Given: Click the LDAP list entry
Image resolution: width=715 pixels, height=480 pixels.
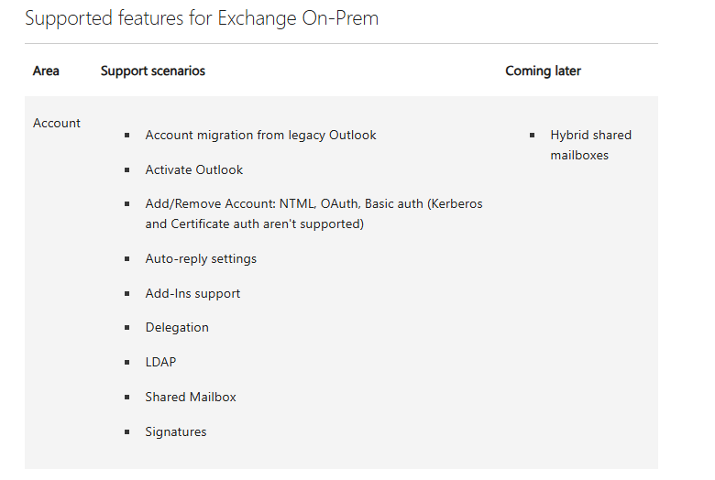Looking at the screenshot, I should (160, 362).
